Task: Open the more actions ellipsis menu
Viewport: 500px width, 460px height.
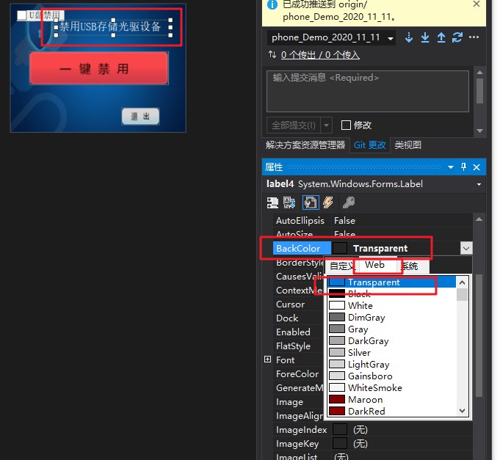Action: tap(474, 37)
